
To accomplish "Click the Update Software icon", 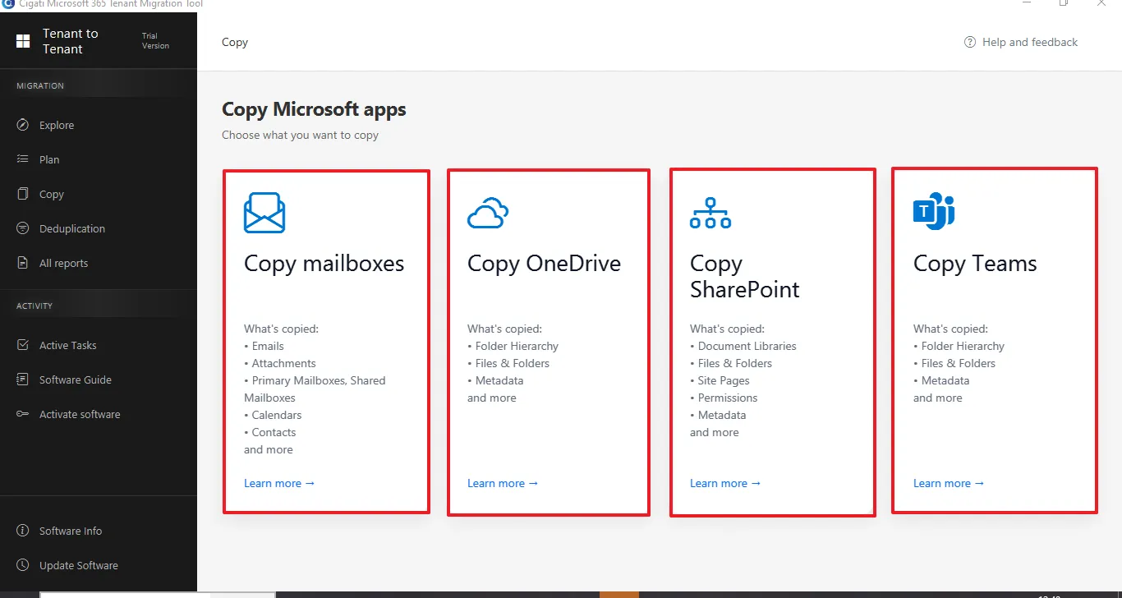I will [x=23, y=565].
